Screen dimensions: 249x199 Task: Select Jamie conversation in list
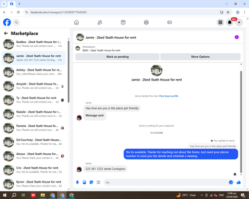click(34, 58)
